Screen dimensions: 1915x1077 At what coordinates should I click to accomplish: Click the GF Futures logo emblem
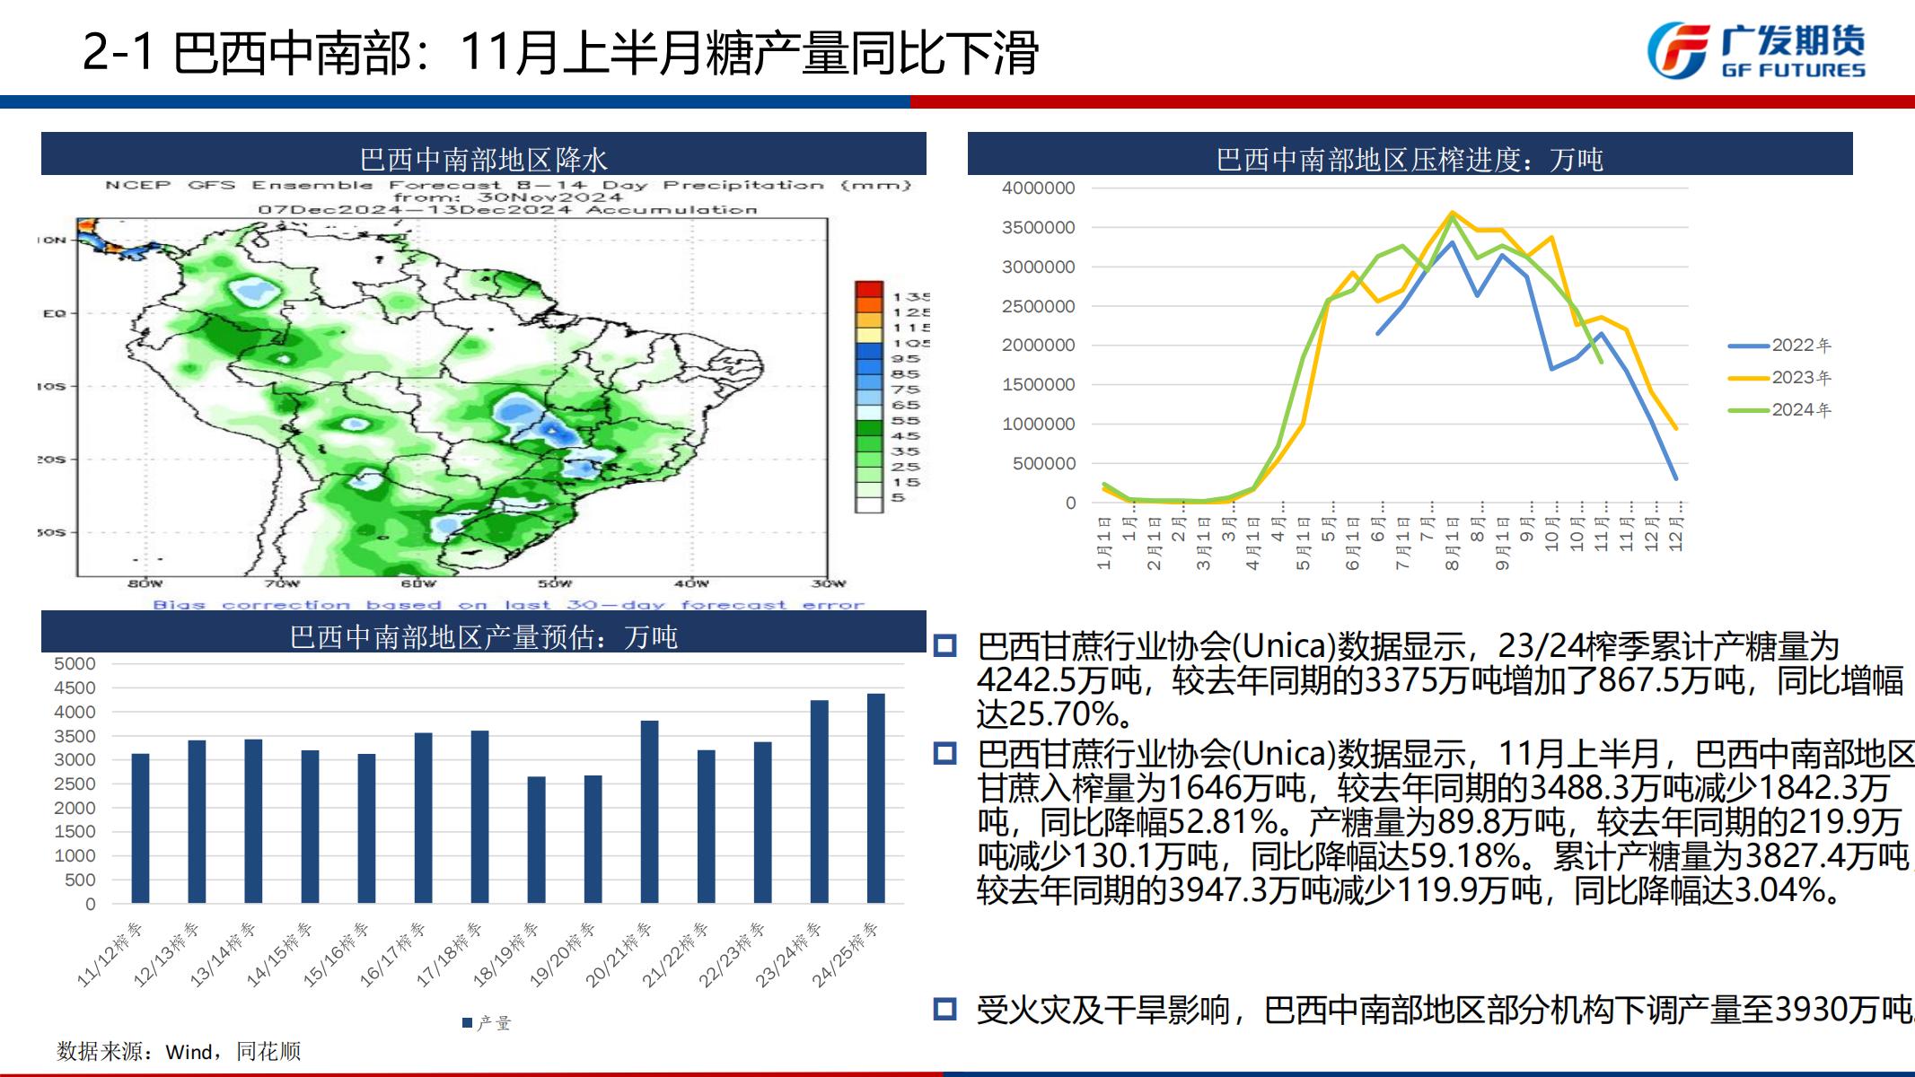(x=1677, y=49)
